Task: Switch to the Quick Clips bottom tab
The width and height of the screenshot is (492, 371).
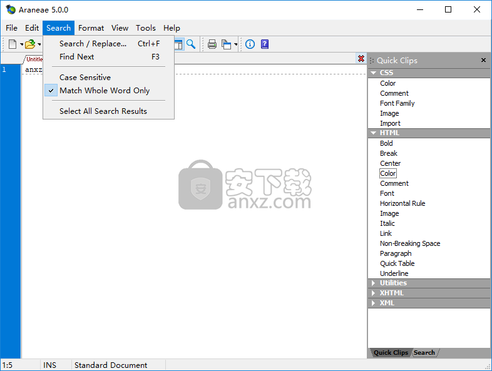Action: [x=391, y=352]
